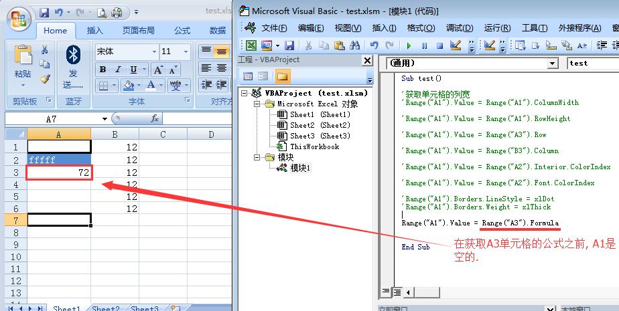Click the Select All corner of the sheet
Viewport: 619px width, 311px height.
16,134
